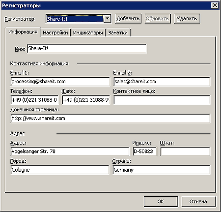
Task: Open the Заметки tab
Action: pos(118,32)
